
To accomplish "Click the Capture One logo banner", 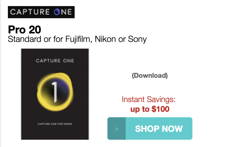I will coord(41,12).
